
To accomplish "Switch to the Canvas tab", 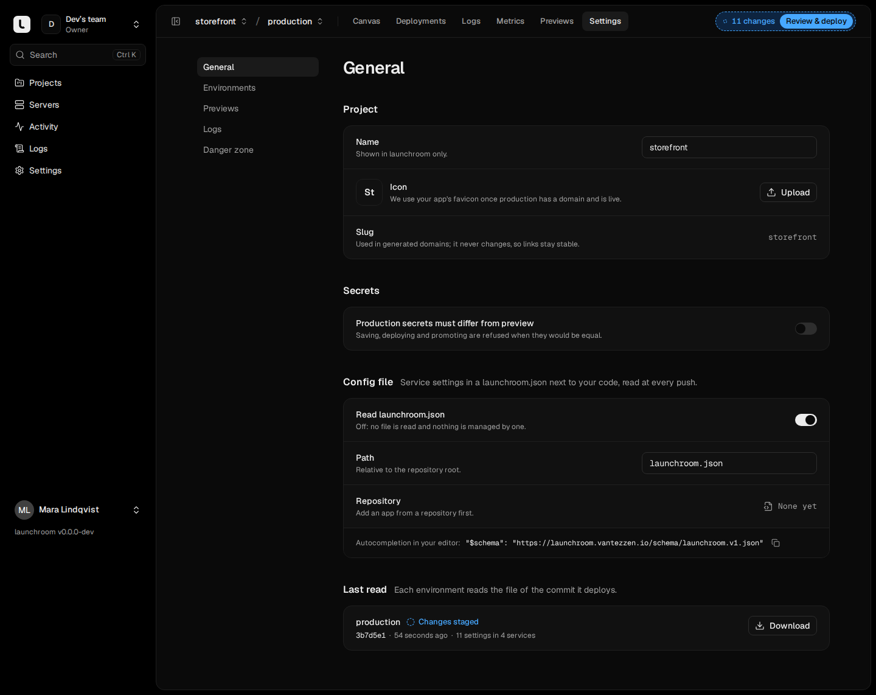I will click(366, 21).
